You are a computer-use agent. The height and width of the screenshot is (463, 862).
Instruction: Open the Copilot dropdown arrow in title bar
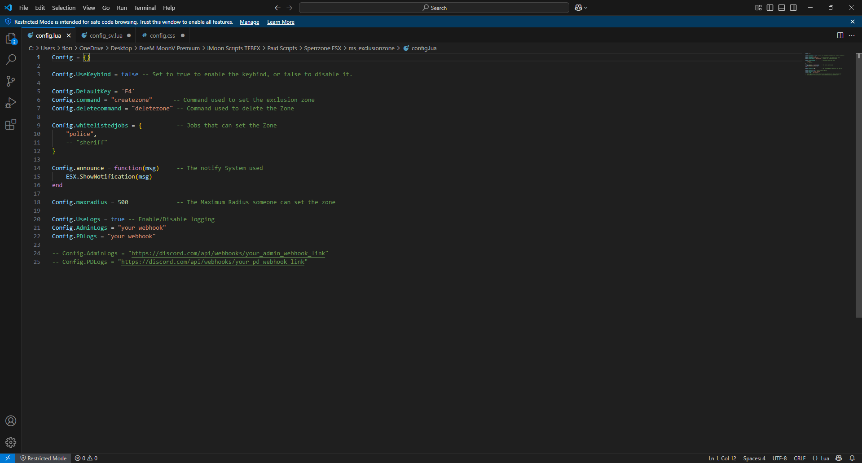(x=586, y=8)
